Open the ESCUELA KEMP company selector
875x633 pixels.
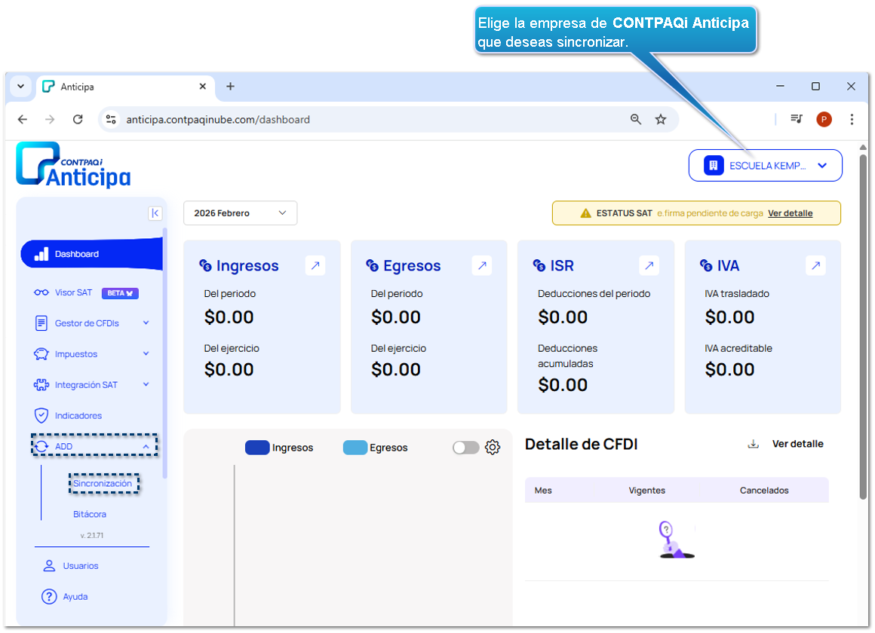click(x=765, y=166)
